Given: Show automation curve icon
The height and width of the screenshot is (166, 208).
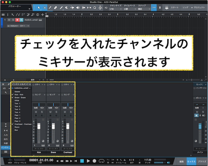Looking at the screenshot, I should (x=18, y=15).
